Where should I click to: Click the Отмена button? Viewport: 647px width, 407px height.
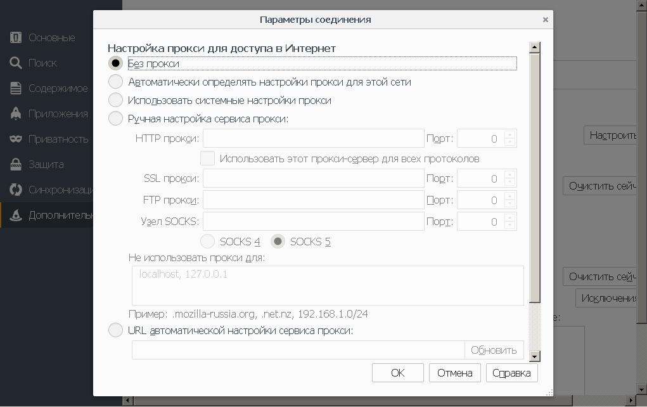pyautogui.click(x=454, y=373)
